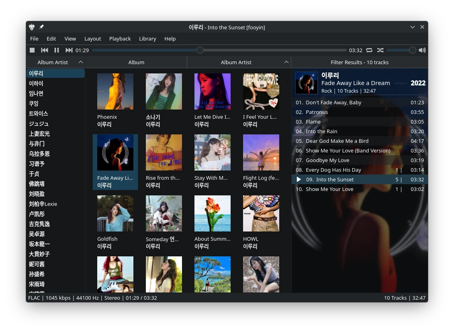Select the Flight Log album

(261, 162)
